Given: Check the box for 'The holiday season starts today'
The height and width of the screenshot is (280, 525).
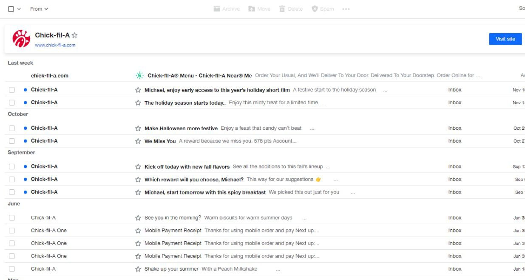Looking at the screenshot, I should point(11,103).
